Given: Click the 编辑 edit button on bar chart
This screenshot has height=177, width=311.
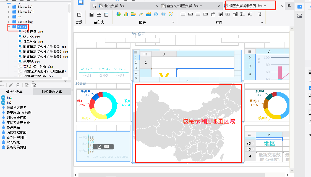Looking at the screenshot, I should 103,147.
